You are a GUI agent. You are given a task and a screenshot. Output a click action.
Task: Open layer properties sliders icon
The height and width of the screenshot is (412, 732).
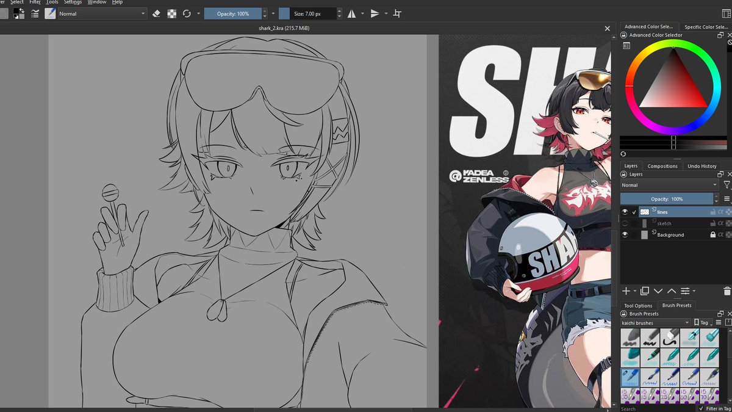click(685, 291)
